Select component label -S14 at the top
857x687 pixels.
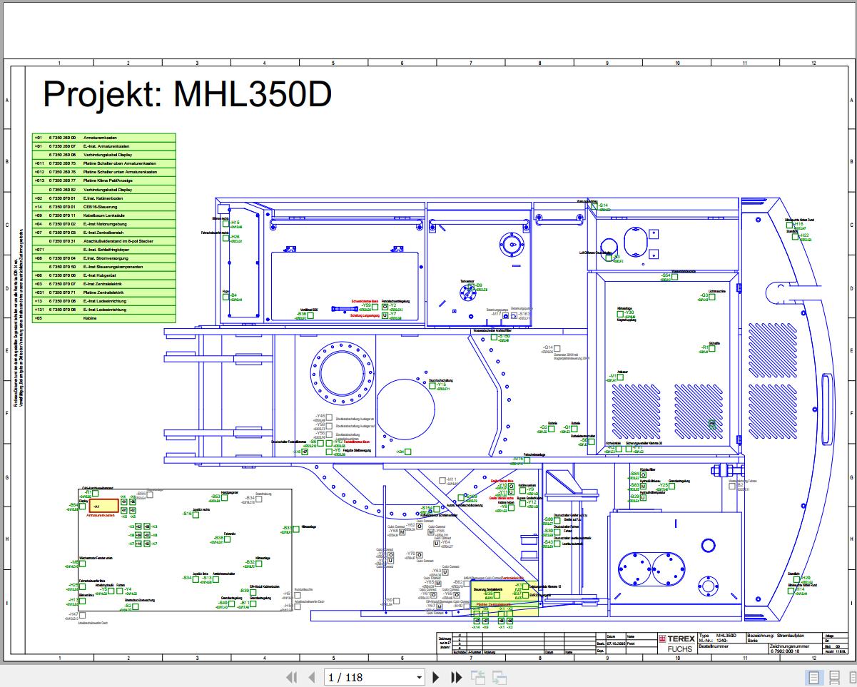tap(602, 205)
